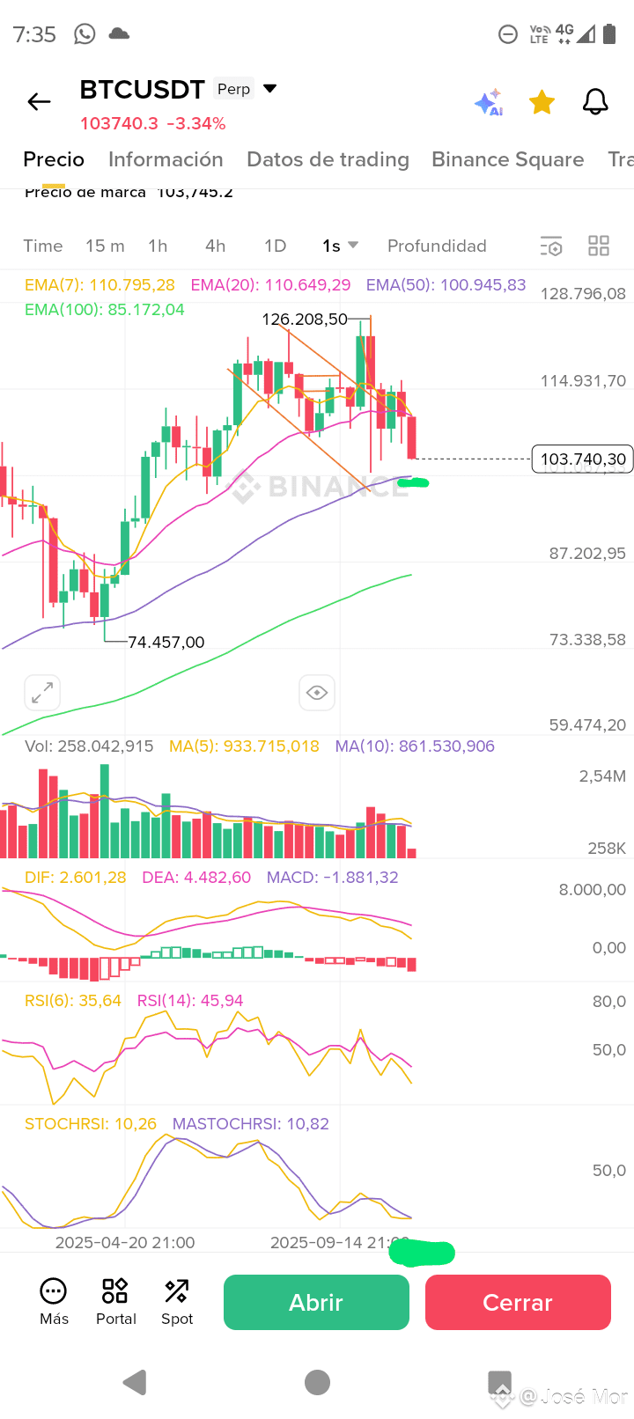The image size is (634, 1419).
Task: Tap the volume MA(5) label
Action: [x=244, y=746]
